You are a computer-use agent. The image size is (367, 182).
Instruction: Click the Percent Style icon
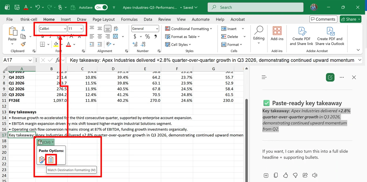tap(148, 36)
